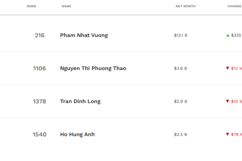
Task: Click the $2.5 B net worth value
Action: pyautogui.click(x=181, y=134)
